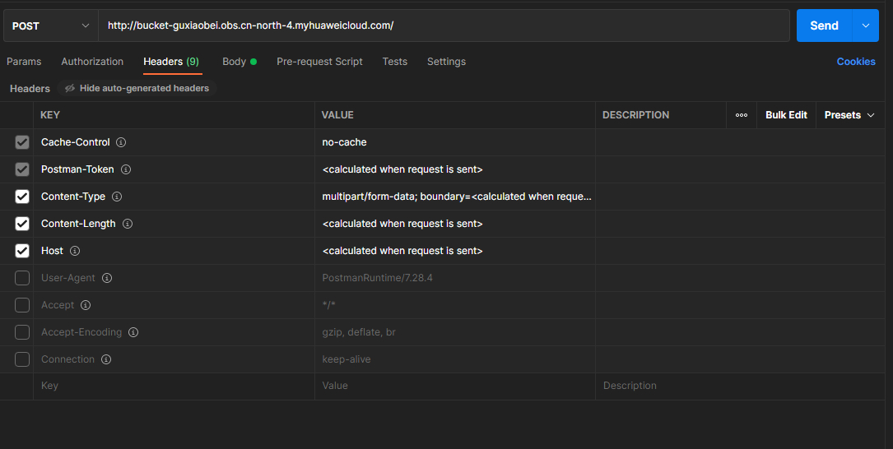This screenshot has height=449, width=893.
Task: Click the info icon beside Cache-Control
Action: click(121, 142)
